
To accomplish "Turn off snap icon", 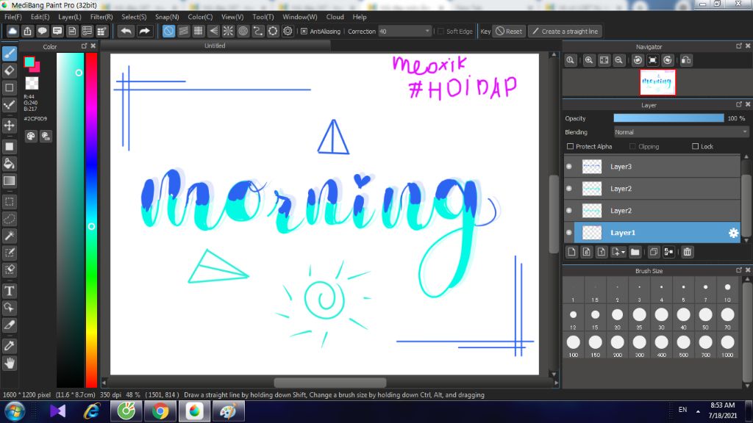I will tap(168, 31).
